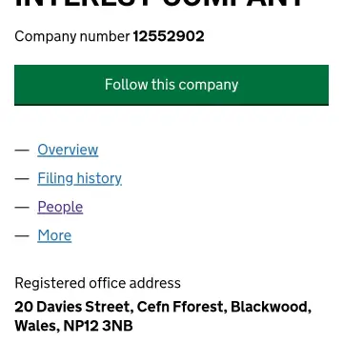
Task: Switch to the Filing history tab
Action: (x=79, y=178)
